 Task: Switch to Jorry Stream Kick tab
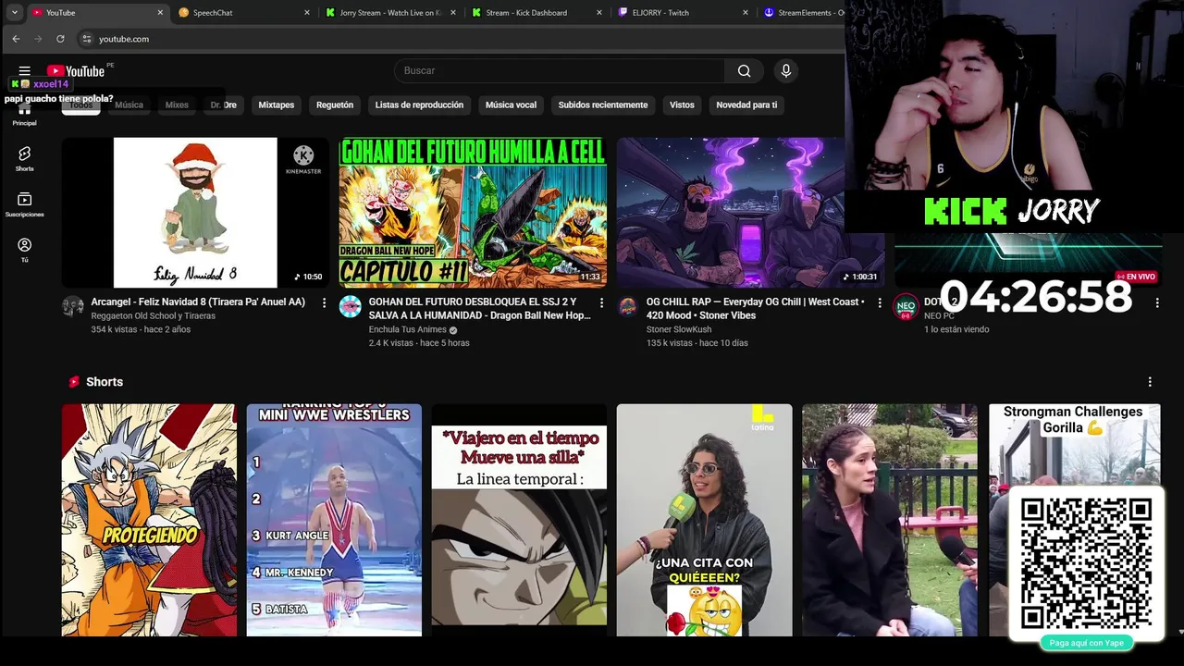[391, 13]
